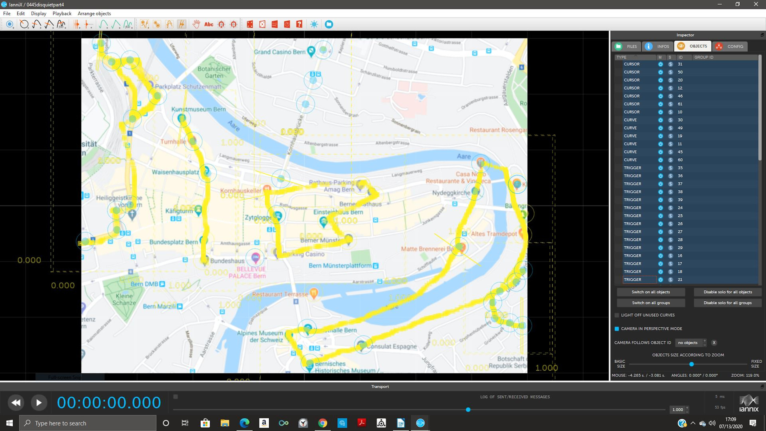Click the add trigger tool icon
The height and width of the screenshot is (431, 766).
tap(10, 24)
